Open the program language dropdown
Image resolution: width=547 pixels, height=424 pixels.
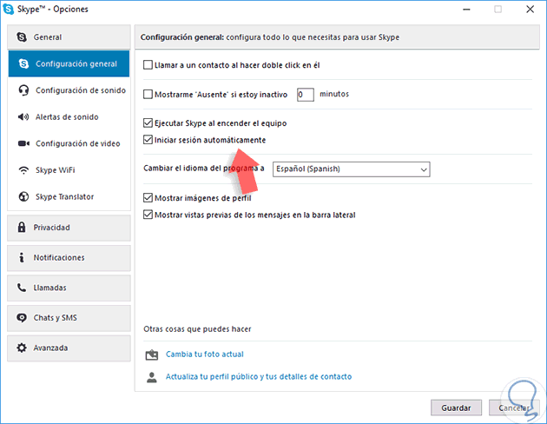[351, 169]
